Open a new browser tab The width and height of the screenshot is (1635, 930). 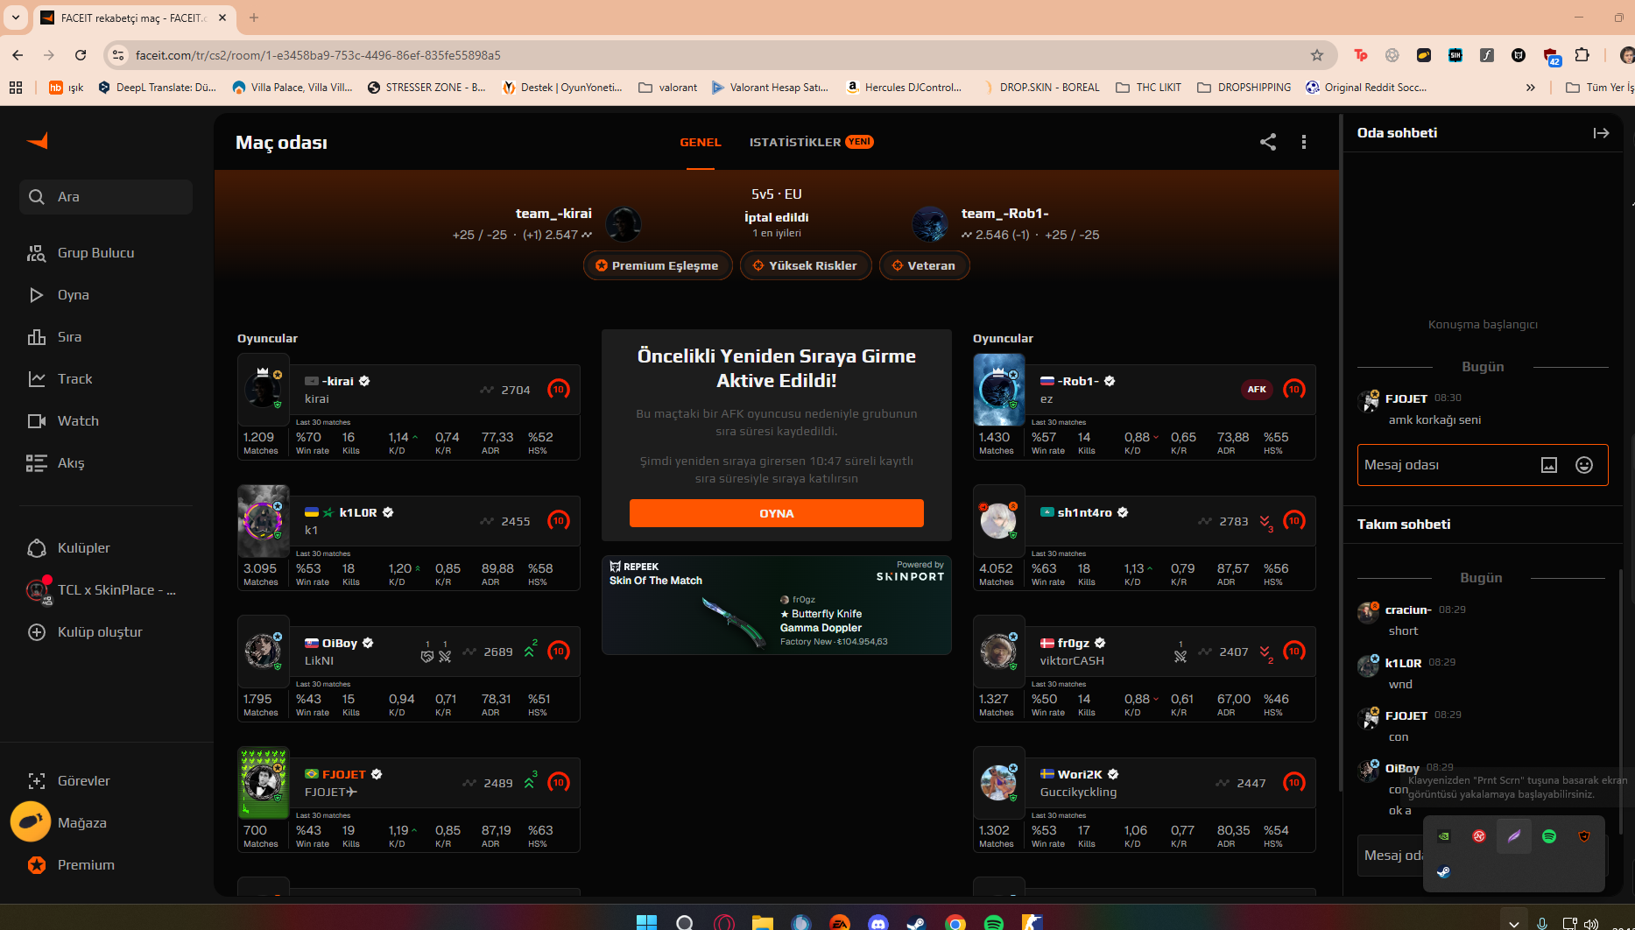(x=254, y=18)
